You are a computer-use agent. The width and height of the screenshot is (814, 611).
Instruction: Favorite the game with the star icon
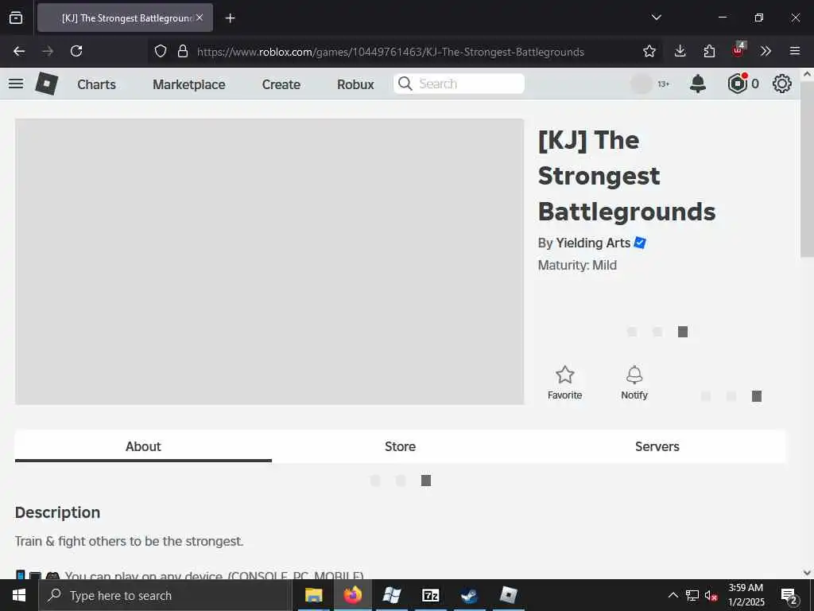pyautogui.click(x=565, y=383)
